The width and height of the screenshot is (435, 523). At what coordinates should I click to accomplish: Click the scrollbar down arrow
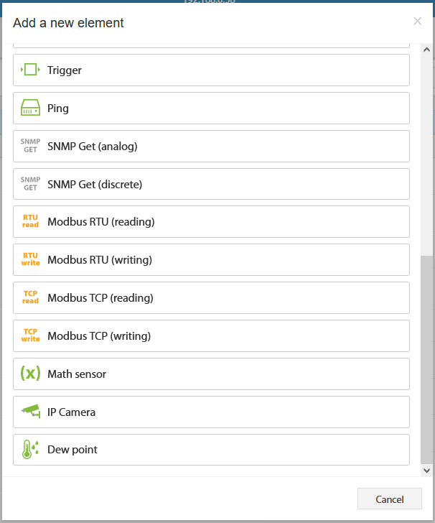click(x=426, y=471)
